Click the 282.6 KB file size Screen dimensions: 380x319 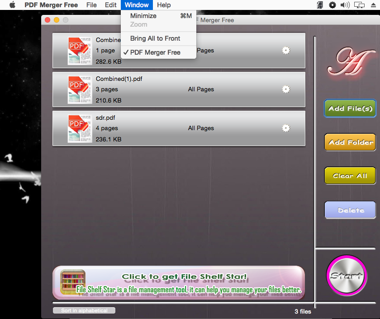108,61
